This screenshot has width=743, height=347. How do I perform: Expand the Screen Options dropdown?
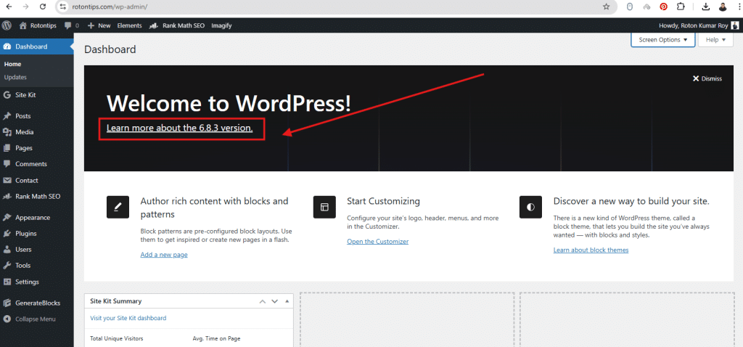(x=663, y=40)
